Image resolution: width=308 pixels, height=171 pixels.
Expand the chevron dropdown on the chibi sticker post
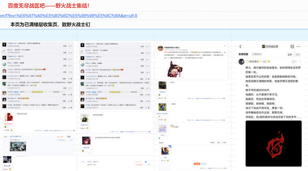[225, 46]
